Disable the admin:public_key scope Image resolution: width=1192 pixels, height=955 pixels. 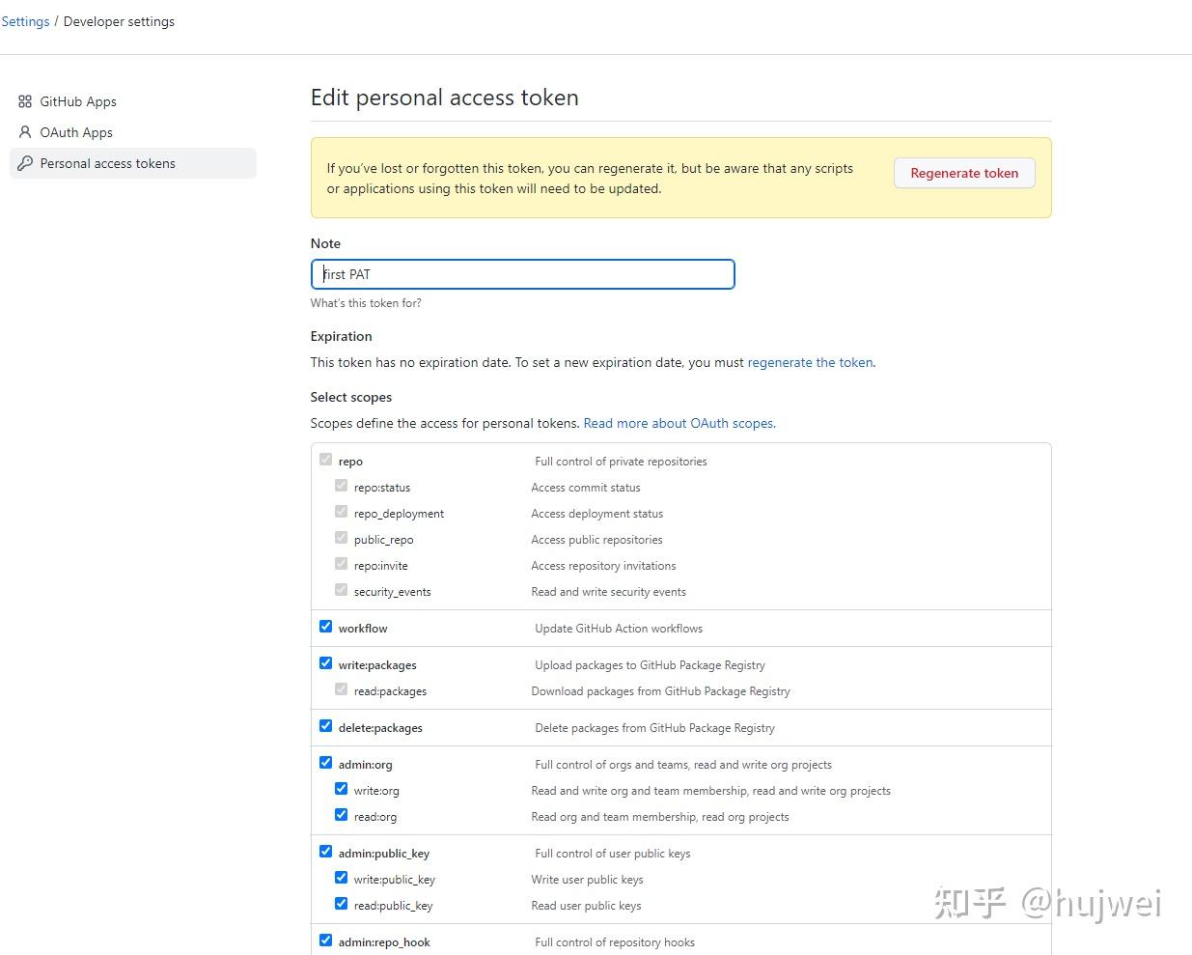(325, 851)
